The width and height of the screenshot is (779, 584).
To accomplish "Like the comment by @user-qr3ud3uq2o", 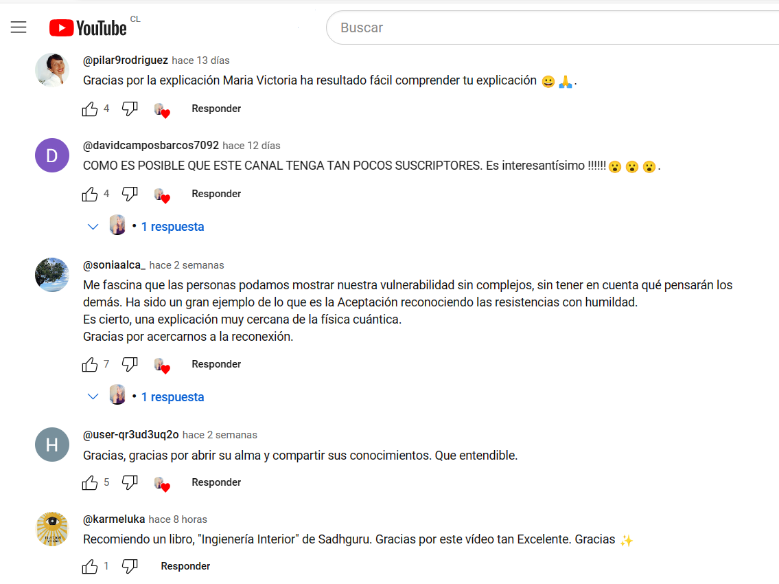I will (x=90, y=482).
